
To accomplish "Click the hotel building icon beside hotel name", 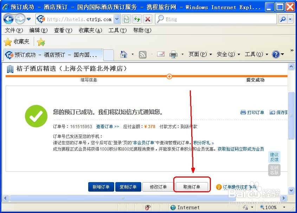I will [x=10, y=69].
